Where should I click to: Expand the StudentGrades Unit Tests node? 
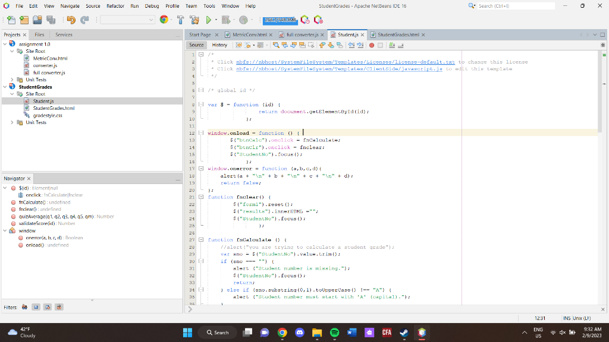click(x=12, y=122)
